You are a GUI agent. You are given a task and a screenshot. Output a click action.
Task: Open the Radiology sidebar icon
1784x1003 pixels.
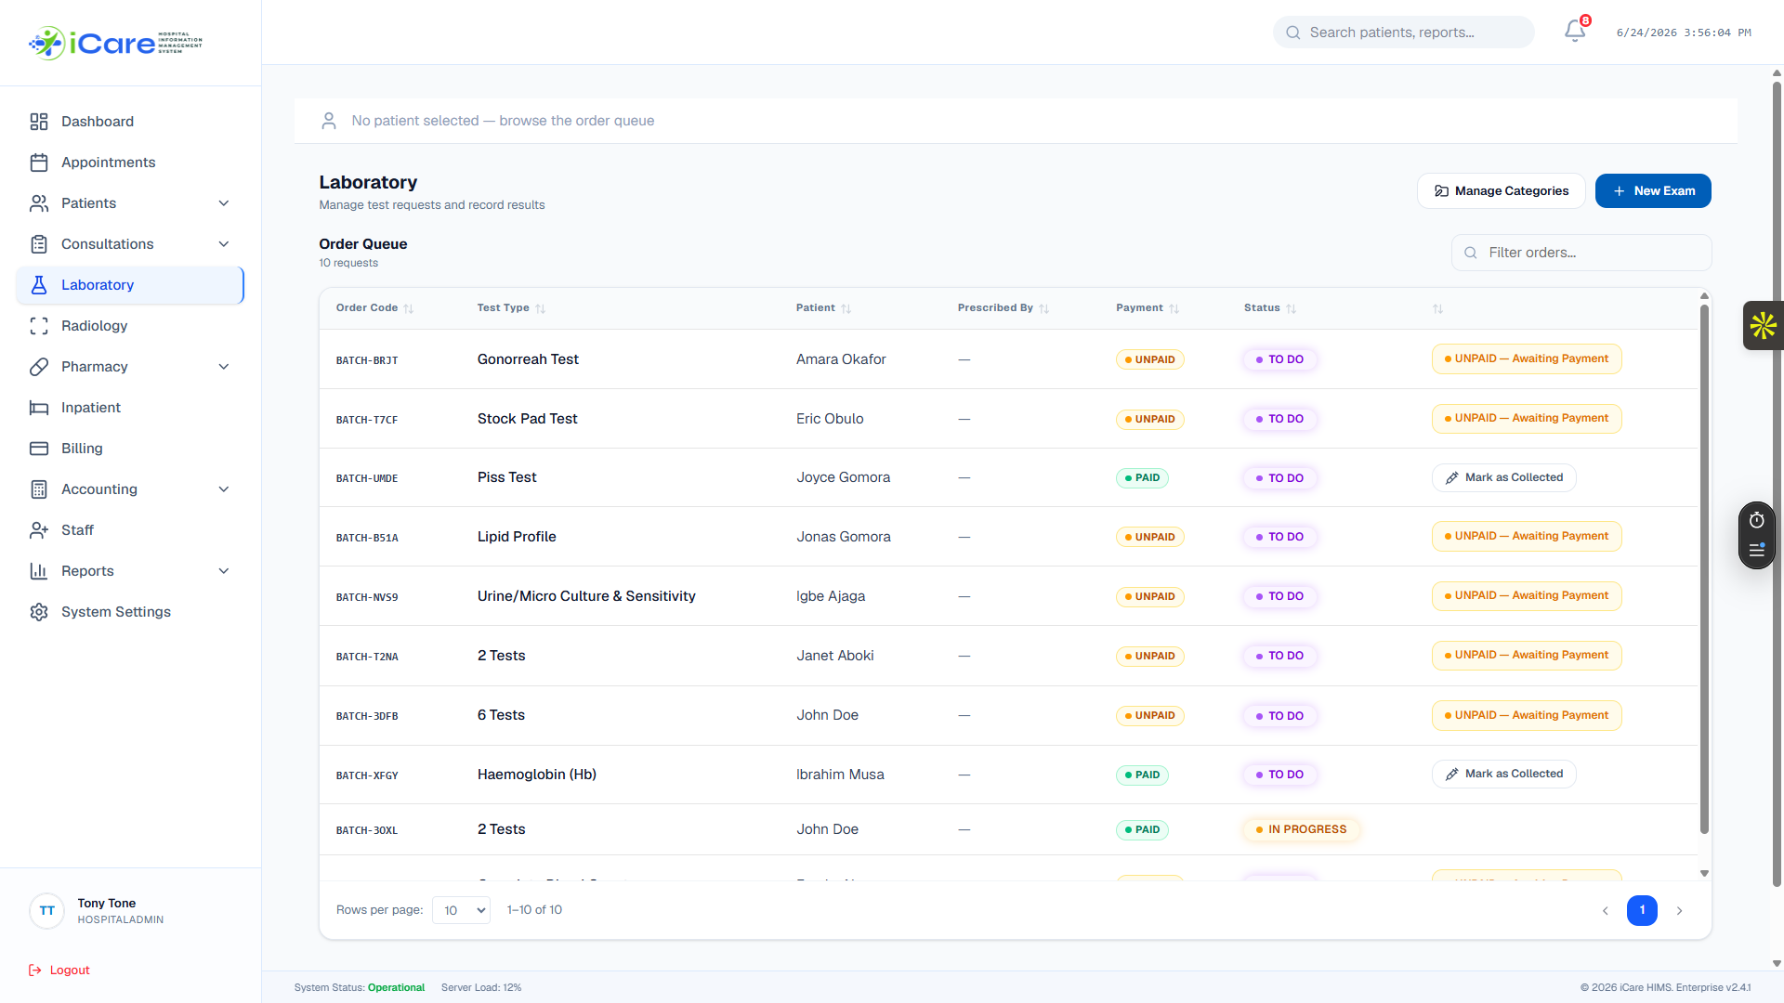click(39, 326)
